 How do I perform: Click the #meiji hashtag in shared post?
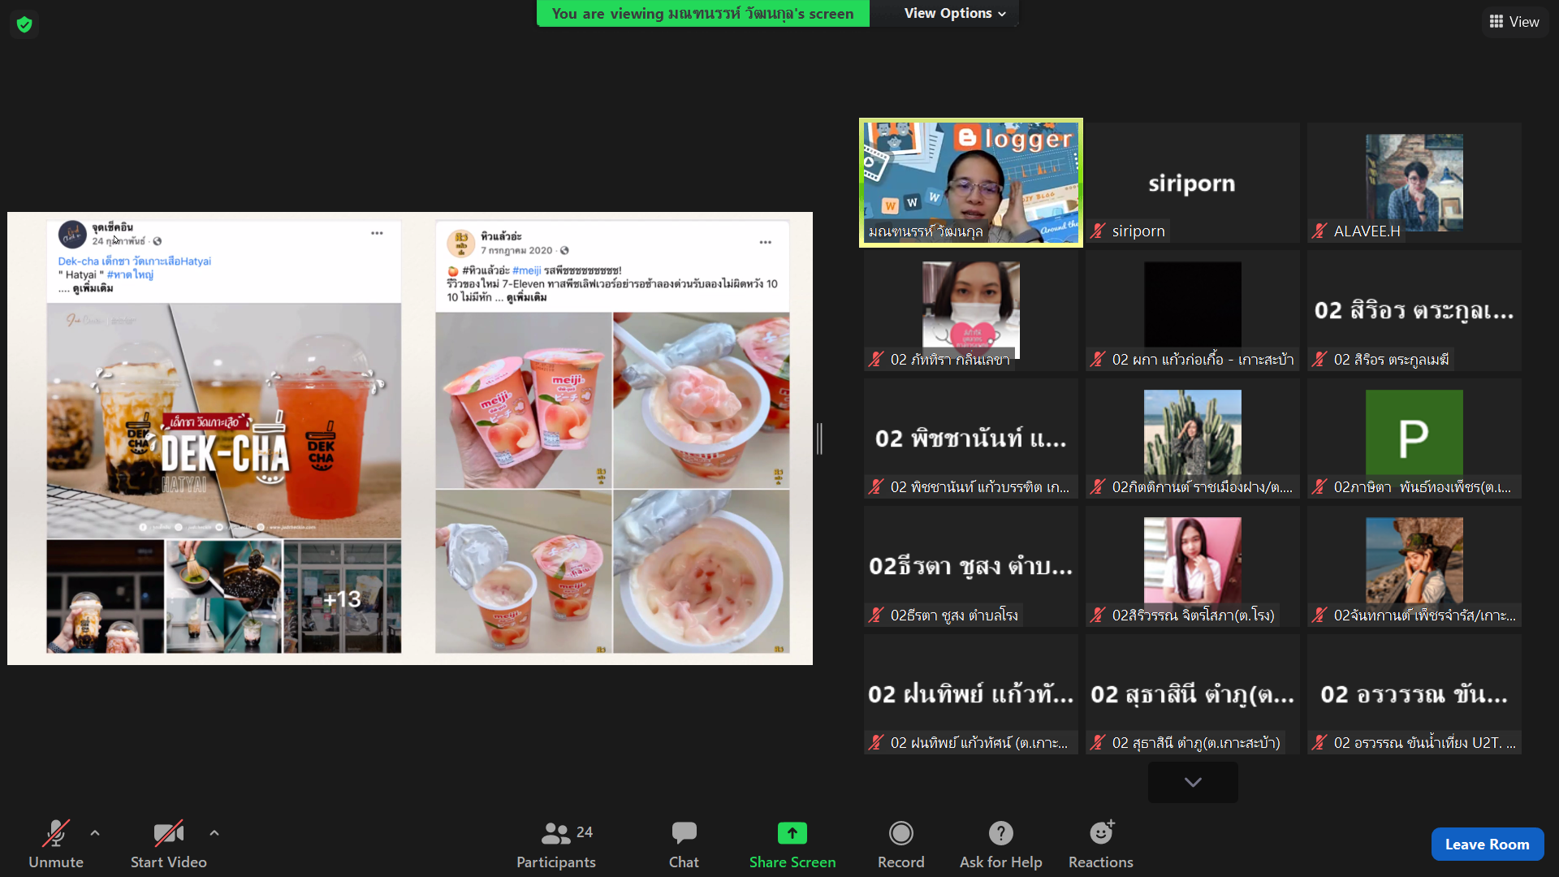click(x=526, y=270)
